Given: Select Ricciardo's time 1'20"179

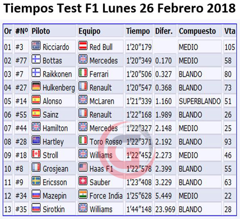Looking at the screenshot, I should click(x=139, y=47).
